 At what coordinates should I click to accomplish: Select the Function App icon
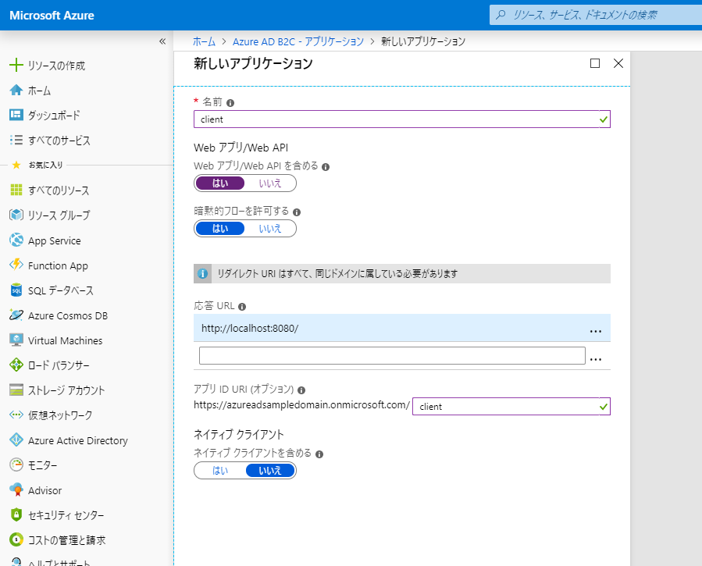17,265
